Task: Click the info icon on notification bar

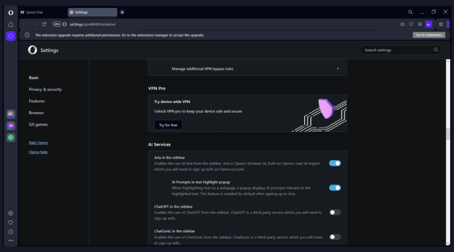Action: pos(27,35)
